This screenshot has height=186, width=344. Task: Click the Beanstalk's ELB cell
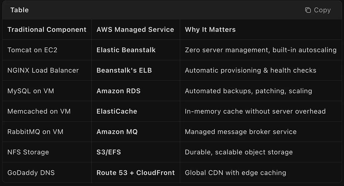click(124, 71)
